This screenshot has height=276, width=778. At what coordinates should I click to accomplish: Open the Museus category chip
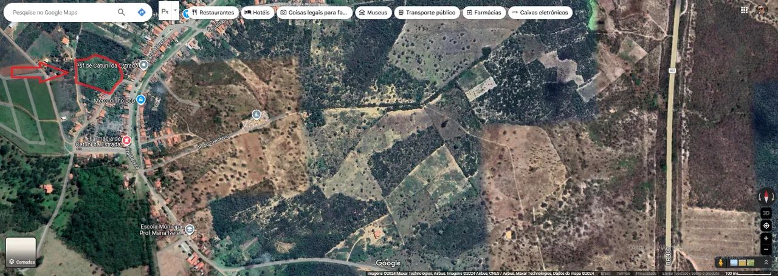click(373, 12)
